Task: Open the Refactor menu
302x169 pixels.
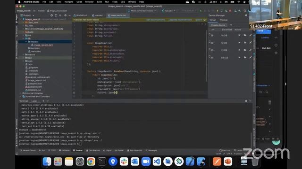Action: pyautogui.click(x=89, y=2)
